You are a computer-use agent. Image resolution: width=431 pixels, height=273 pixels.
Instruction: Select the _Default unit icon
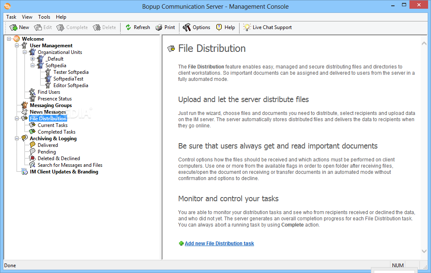[40, 58]
